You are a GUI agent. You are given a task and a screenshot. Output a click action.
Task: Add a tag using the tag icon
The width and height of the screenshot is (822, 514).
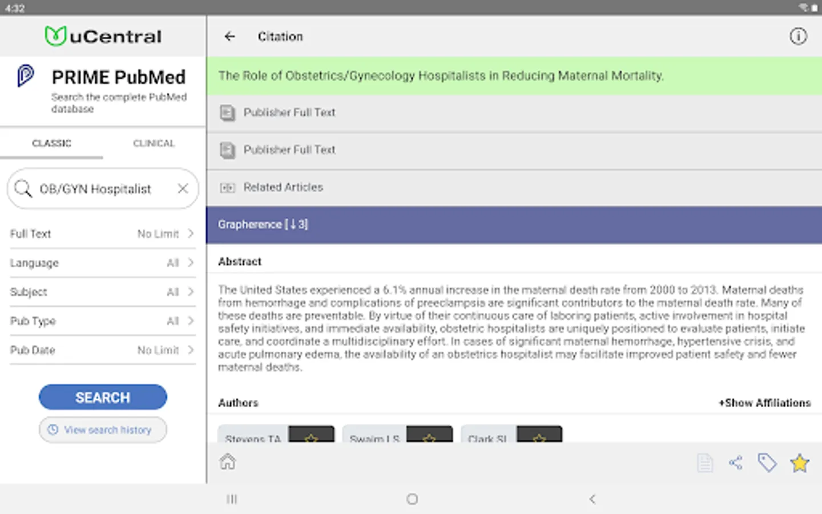click(x=767, y=463)
